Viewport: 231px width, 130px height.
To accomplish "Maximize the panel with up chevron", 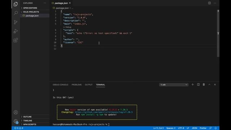I will [209, 84].
